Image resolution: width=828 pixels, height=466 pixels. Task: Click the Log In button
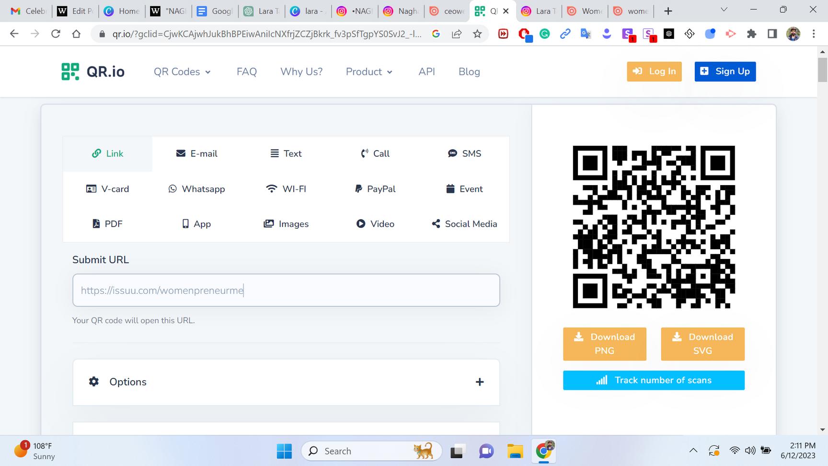(x=654, y=71)
